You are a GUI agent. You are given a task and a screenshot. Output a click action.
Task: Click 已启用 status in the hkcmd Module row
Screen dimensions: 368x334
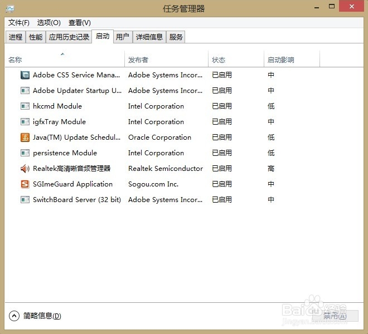point(222,106)
